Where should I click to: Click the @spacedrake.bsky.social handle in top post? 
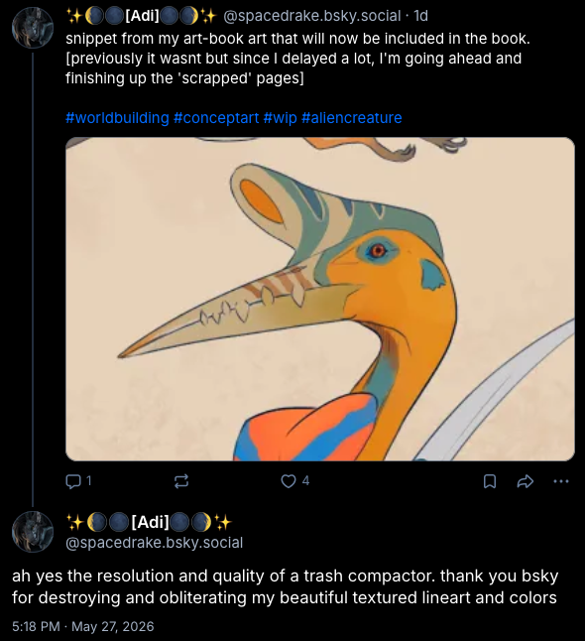pos(312,16)
